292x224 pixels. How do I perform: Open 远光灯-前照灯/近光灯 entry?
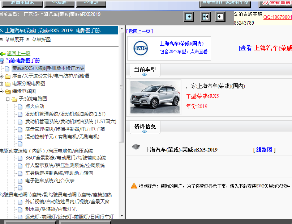coord(69,217)
